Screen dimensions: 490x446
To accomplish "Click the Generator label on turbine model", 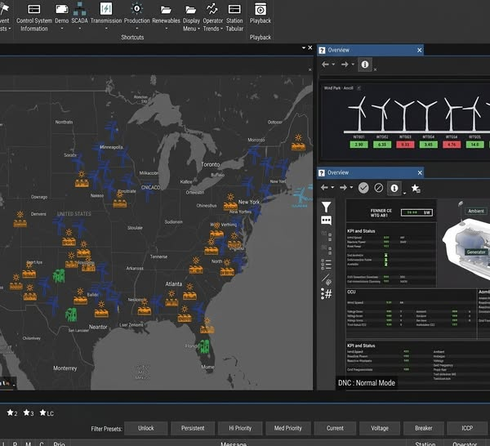I will (476, 252).
